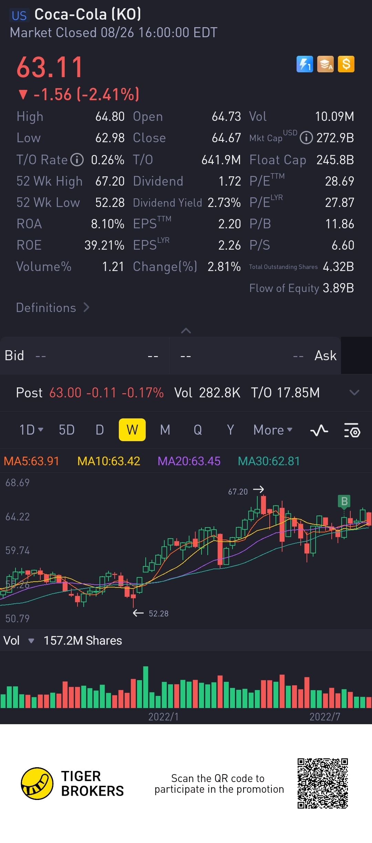The image size is (372, 843).
Task: Tap the Market Closed 08/26 status line
Action: pos(114,33)
